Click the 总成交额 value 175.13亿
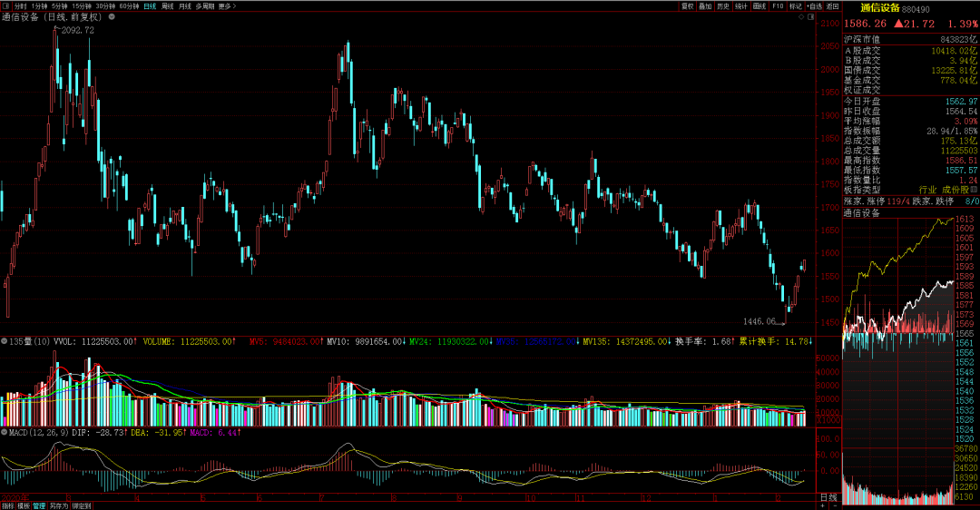The width and height of the screenshot is (980, 510). 959,141
